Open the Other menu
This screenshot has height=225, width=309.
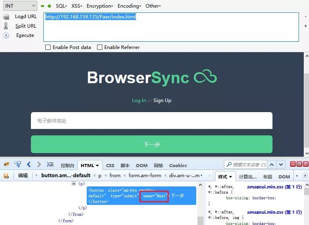click(153, 6)
